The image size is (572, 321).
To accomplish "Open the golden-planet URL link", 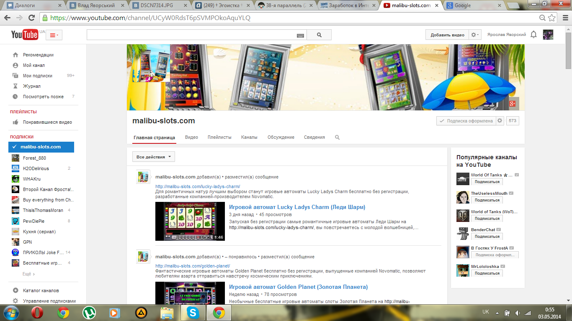I will (193, 266).
